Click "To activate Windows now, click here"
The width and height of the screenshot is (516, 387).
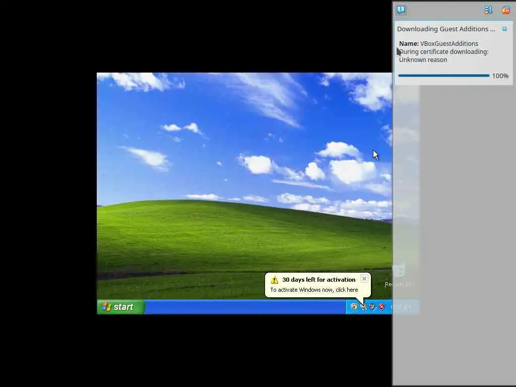tap(314, 290)
